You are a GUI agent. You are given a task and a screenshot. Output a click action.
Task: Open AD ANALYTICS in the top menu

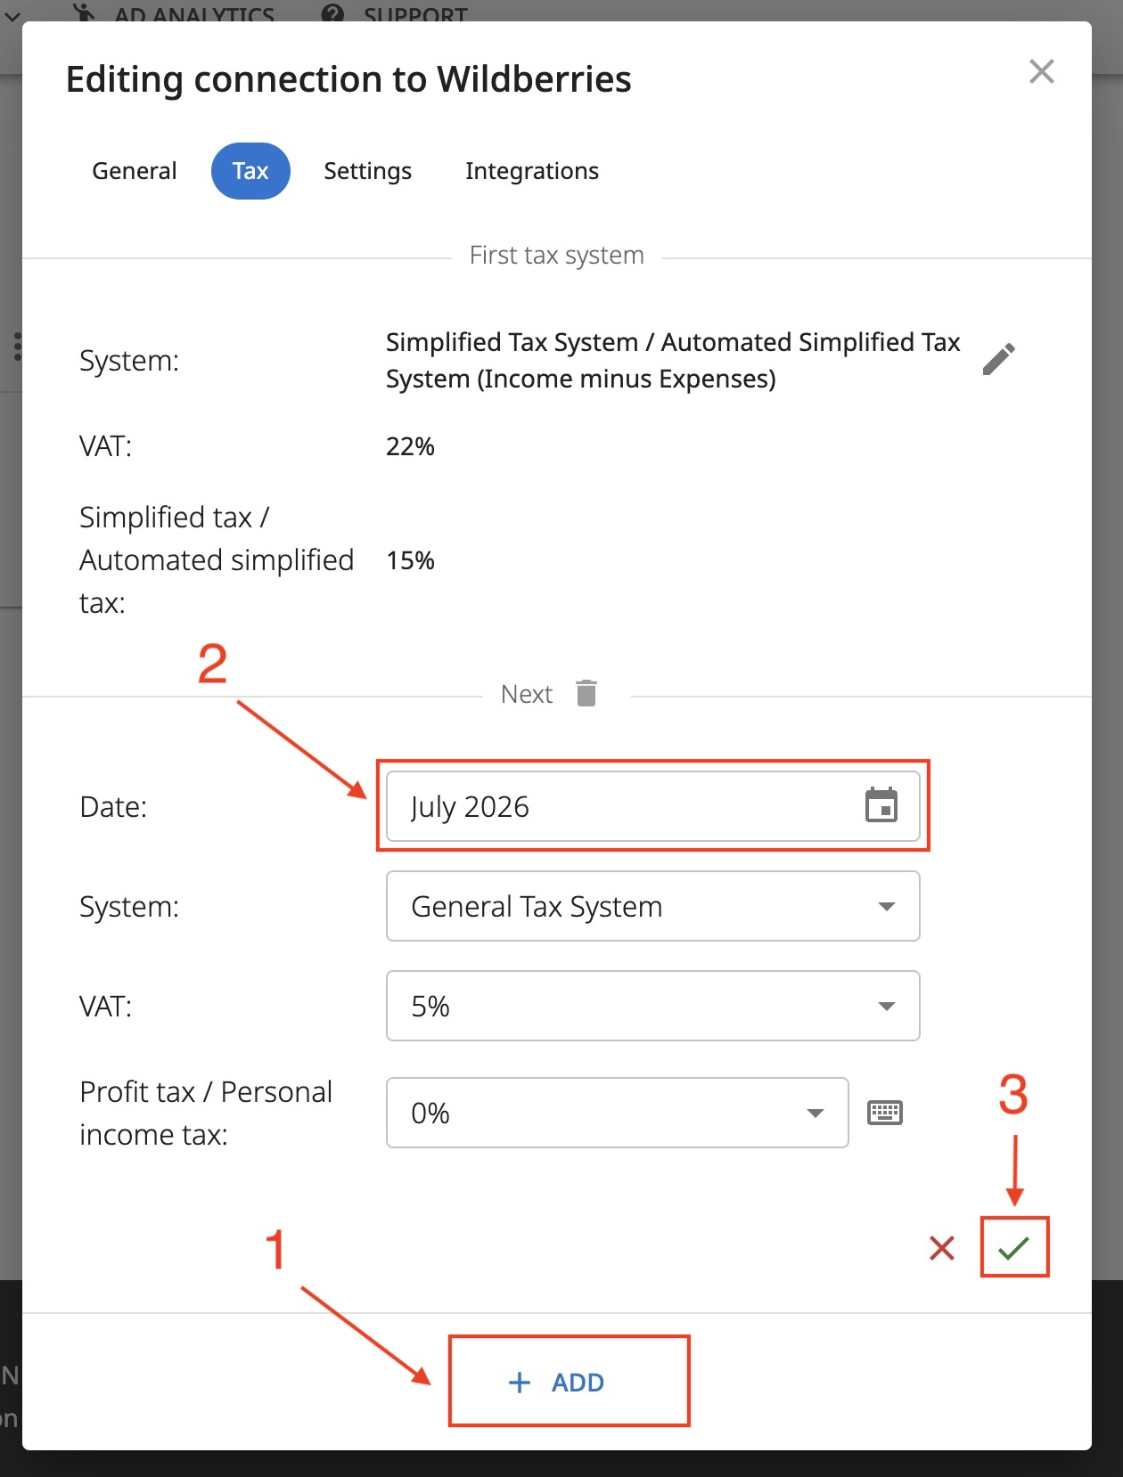tap(174, 14)
